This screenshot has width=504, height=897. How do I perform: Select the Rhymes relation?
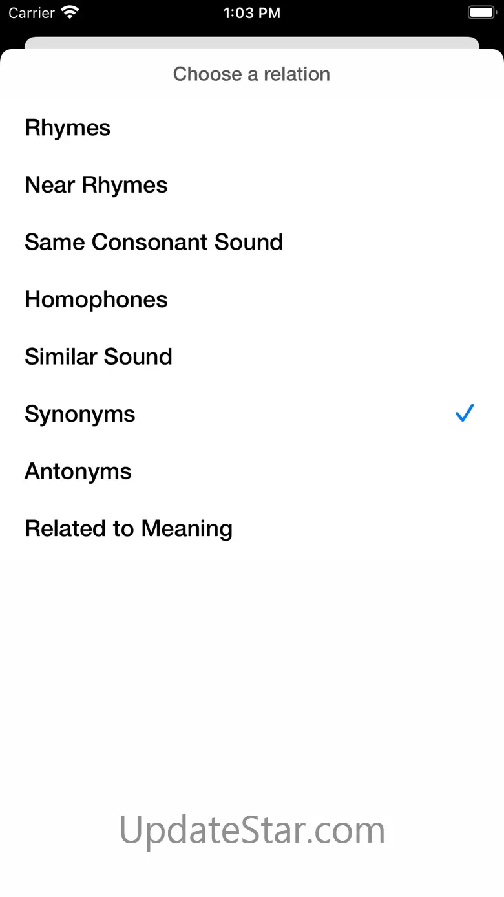coord(68,128)
